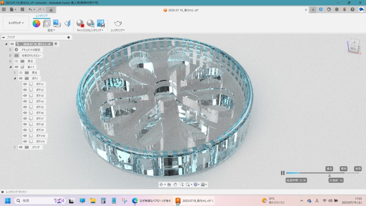Stop in-canvas rendering with the red-square sphere icon
The height and width of the screenshot is (206, 366).
[80, 24]
